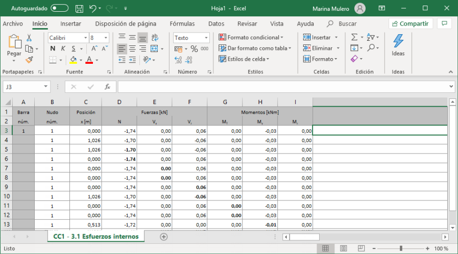The image size is (458, 254).
Task: Open Estilos de celda gallery
Action: [244, 59]
